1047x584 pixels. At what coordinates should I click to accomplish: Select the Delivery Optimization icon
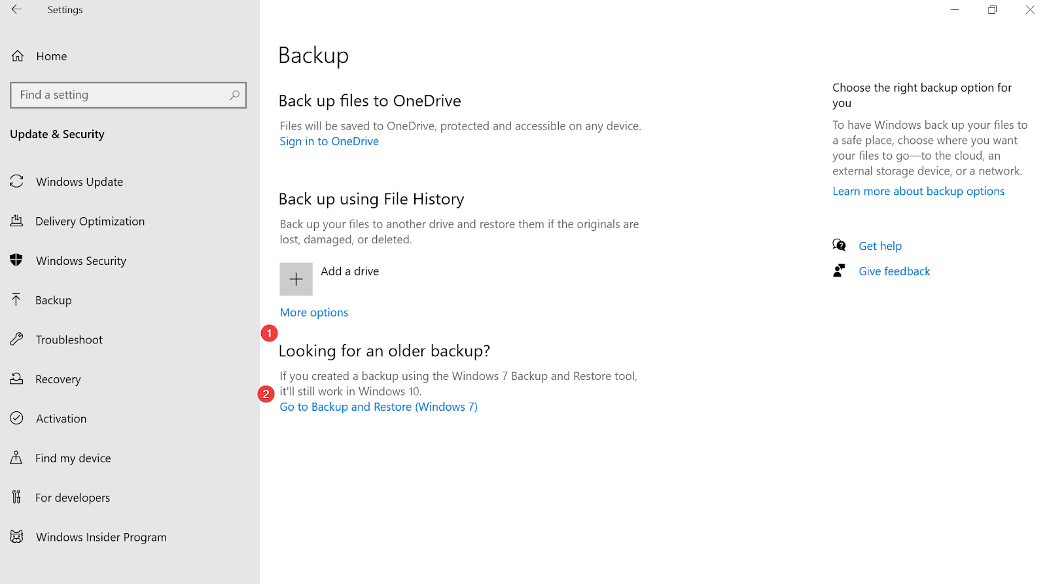[x=17, y=221]
